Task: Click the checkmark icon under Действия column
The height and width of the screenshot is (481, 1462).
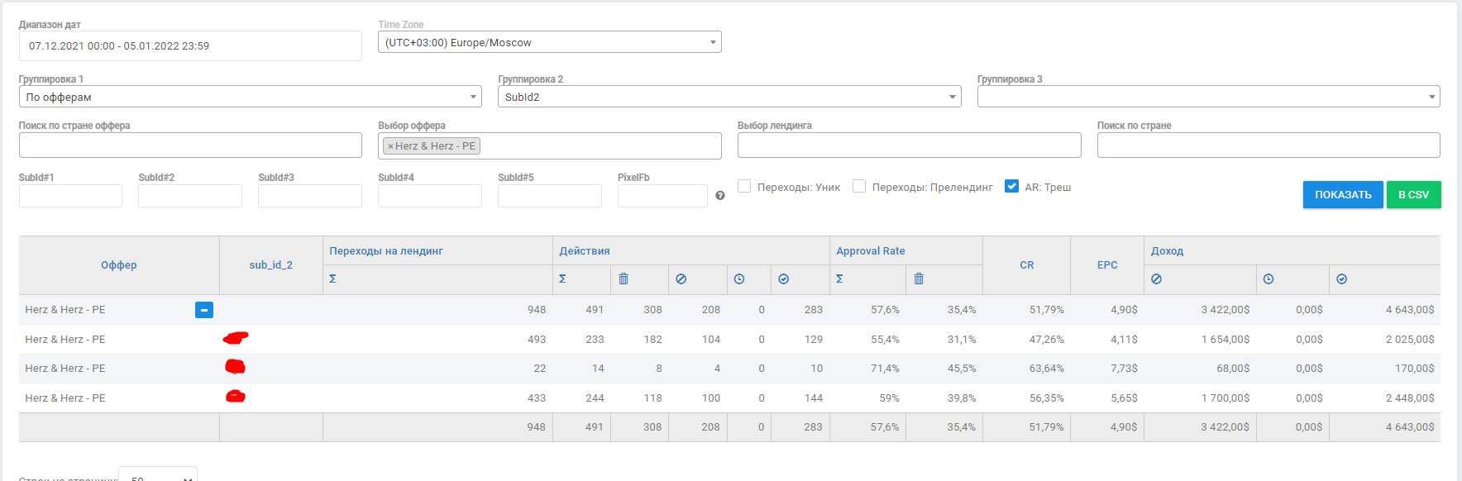Action: pyautogui.click(x=783, y=279)
